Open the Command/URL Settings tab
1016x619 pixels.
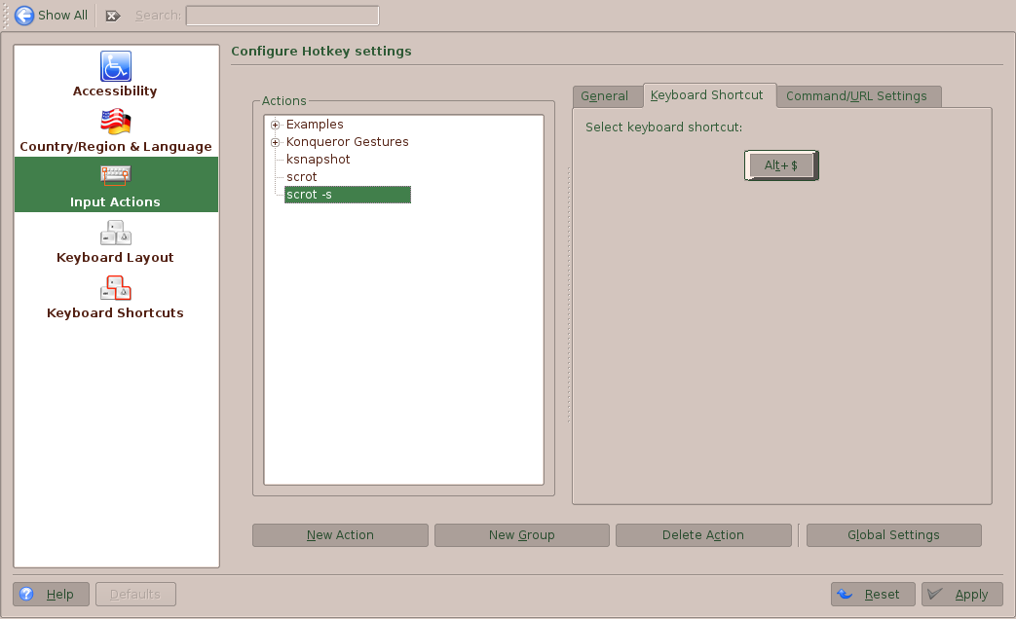855,96
